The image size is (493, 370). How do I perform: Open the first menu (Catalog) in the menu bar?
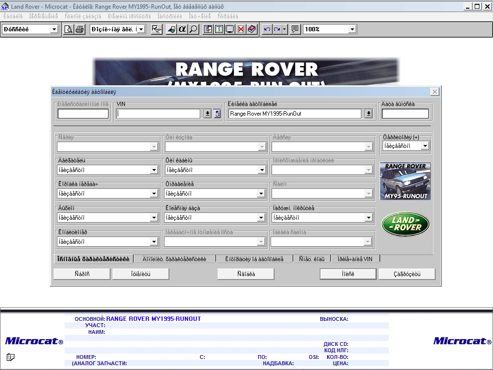[13, 16]
